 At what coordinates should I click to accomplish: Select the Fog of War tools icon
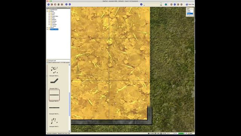coord(59,4)
